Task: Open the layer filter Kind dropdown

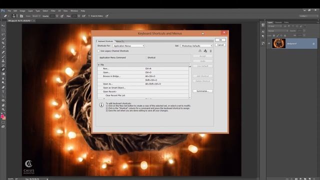Action: tap(274, 26)
